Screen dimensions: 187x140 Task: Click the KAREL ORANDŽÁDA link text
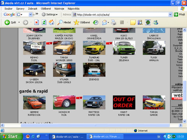click(94, 37)
